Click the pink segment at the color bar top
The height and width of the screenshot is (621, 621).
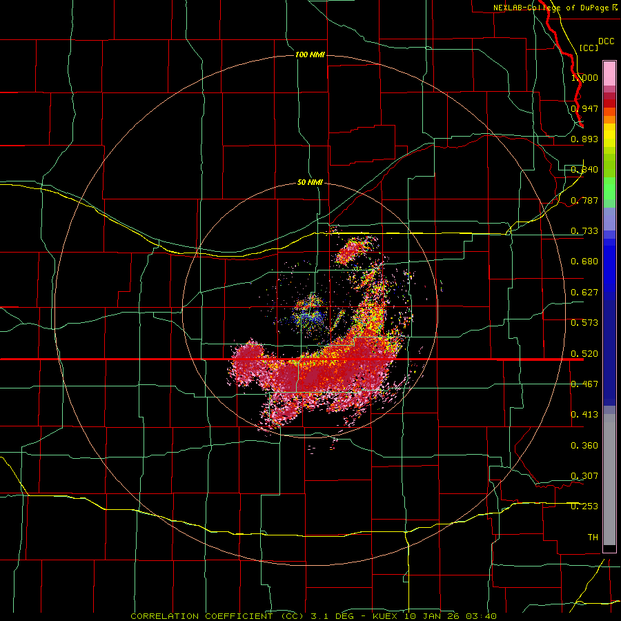coord(609,74)
